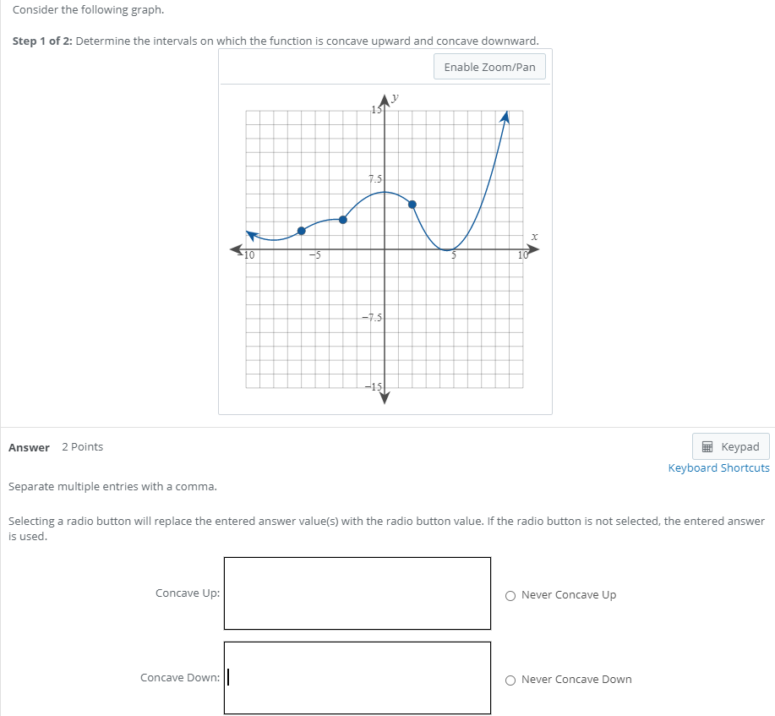Select the Never Concave Down radio button
The width and height of the screenshot is (775, 716).
(x=510, y=680)
